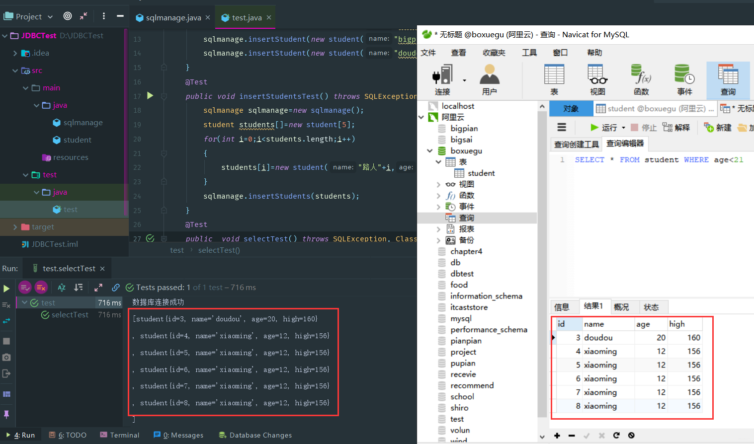Open the Run button dropdown arrow
Viewport: 754px width, 444px height.
[x=623, y=128]
